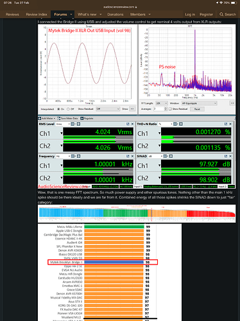Select the Interpolated On radio button
The height and width of the screenshot is (321, 240).
click(58, 109)
